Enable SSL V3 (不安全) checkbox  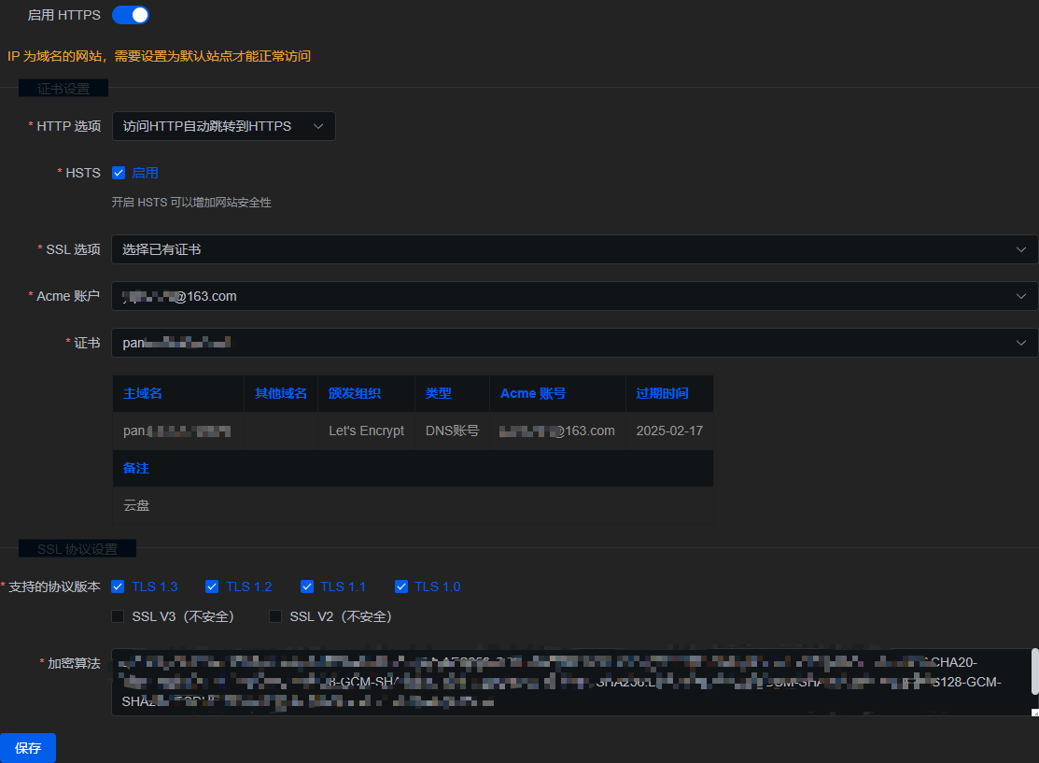[x=118, y=616]
